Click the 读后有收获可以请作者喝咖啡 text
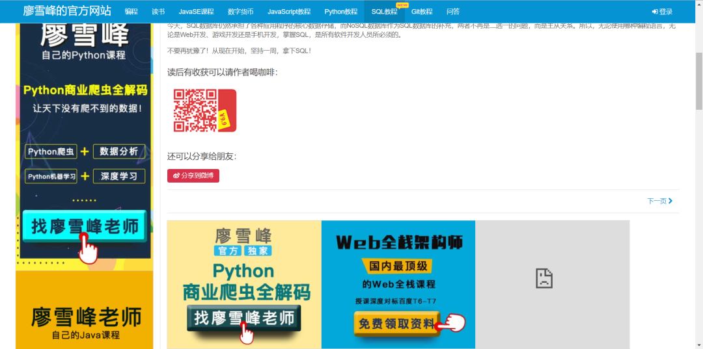This screenshot has height=349, width=703. point(223,73)
